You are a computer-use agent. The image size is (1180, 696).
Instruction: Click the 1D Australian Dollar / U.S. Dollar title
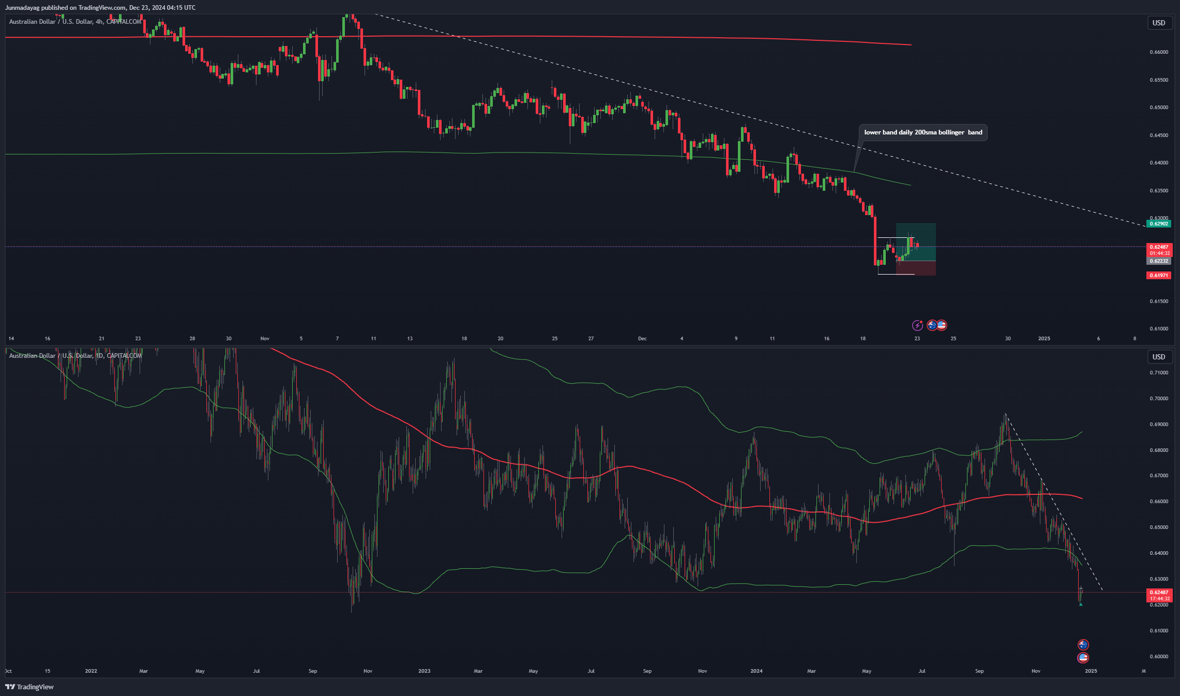(75, 356)
